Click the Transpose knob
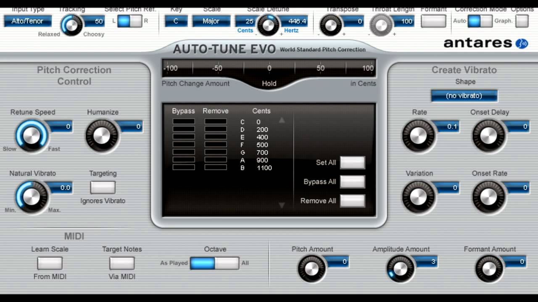 point(331,25)
